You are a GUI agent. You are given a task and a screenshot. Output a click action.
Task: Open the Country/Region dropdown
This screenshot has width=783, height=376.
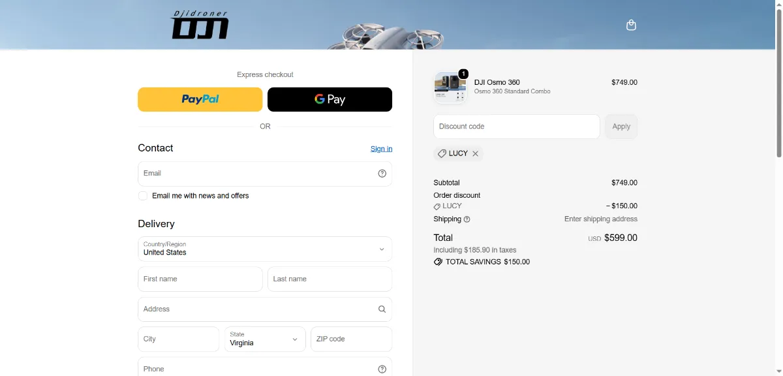click(x=265, y=249)
